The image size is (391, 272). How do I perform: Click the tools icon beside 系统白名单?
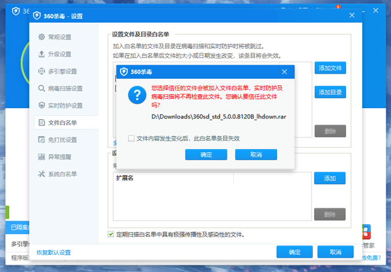click(x=42, y=174)
